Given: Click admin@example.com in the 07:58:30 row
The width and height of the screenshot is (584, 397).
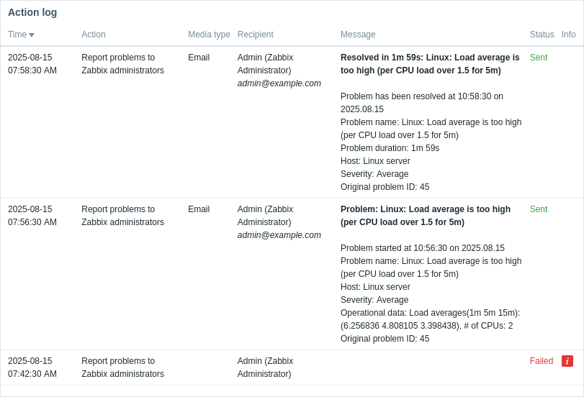Looking at the screenshot, I should 279,83.
